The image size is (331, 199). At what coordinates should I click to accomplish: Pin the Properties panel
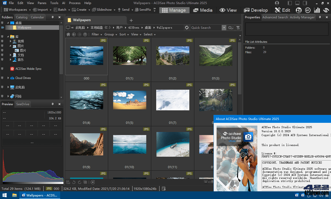(x=320, y=17)
